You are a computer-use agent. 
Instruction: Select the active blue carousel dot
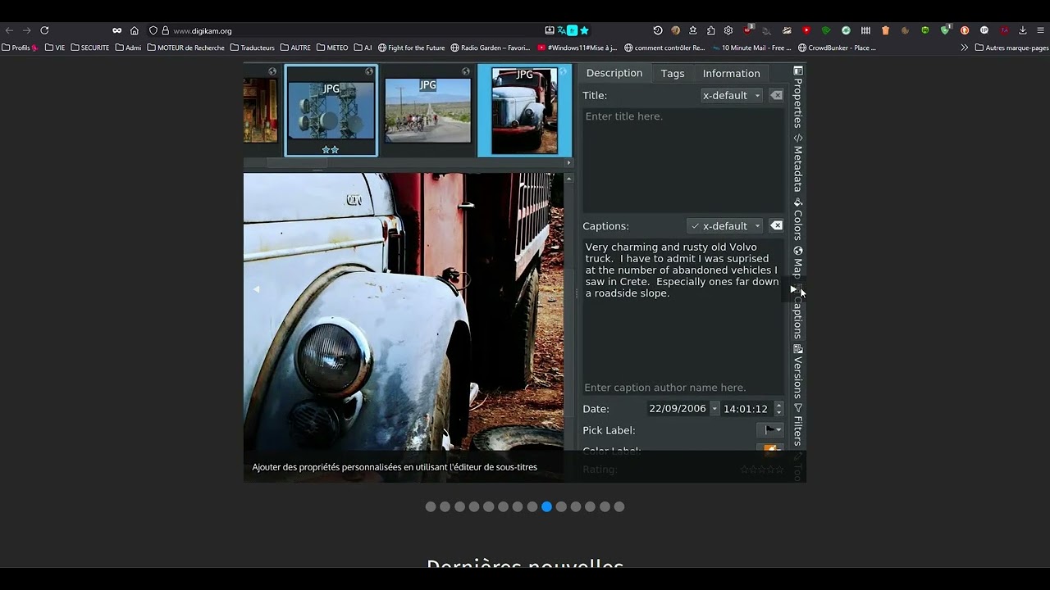[547, 506]
